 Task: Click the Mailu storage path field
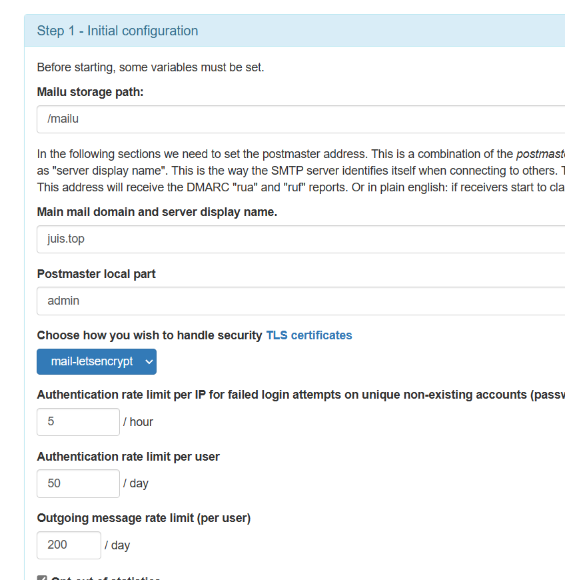coord(300,119)
